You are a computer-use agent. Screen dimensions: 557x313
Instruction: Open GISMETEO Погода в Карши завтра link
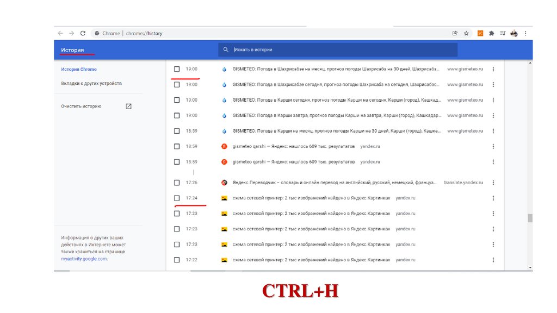[337, 115]
